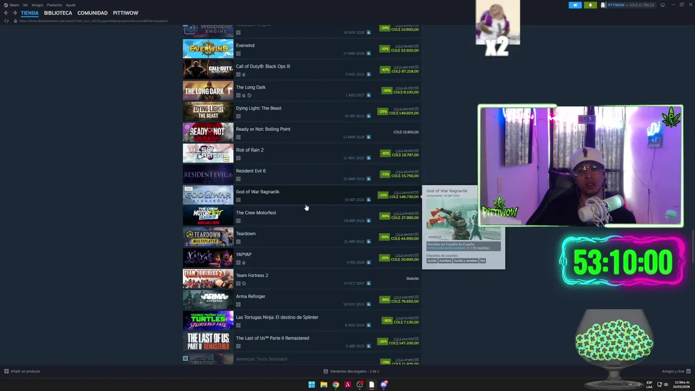
Task: Click Añadir un producto
Action: click(x=26, y=371)
